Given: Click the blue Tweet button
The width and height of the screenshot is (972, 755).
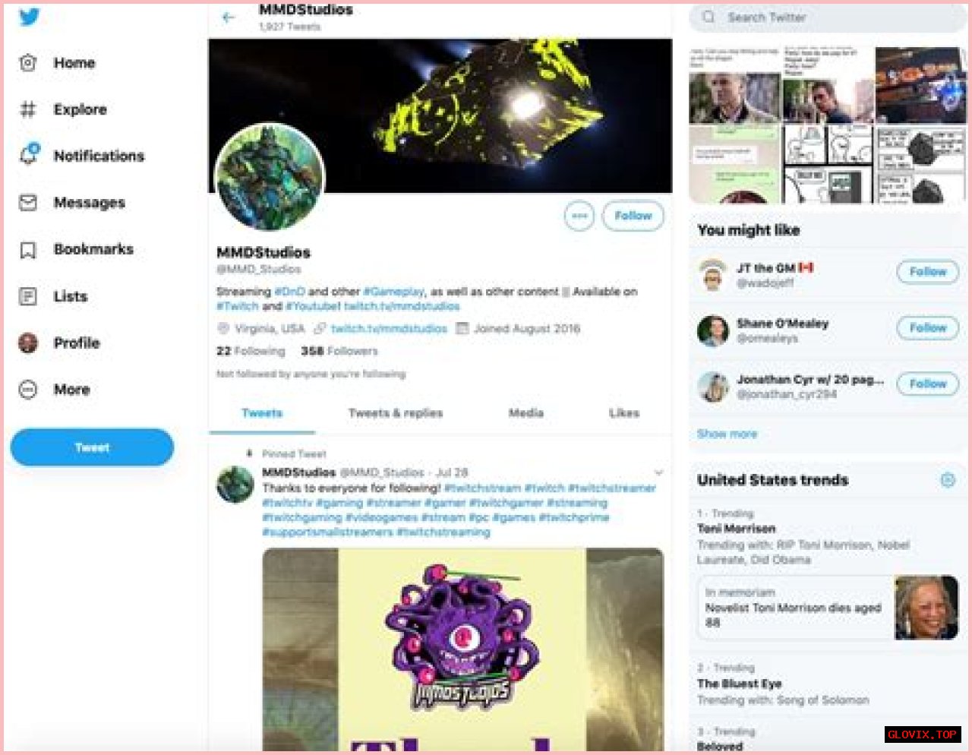Looking at the screenshot, I should [x=92, y=447].
